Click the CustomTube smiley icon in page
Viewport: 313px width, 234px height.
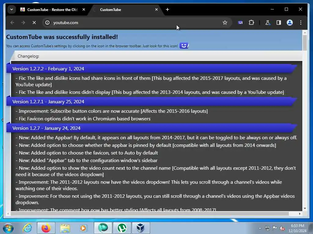[x=184, y=46]
